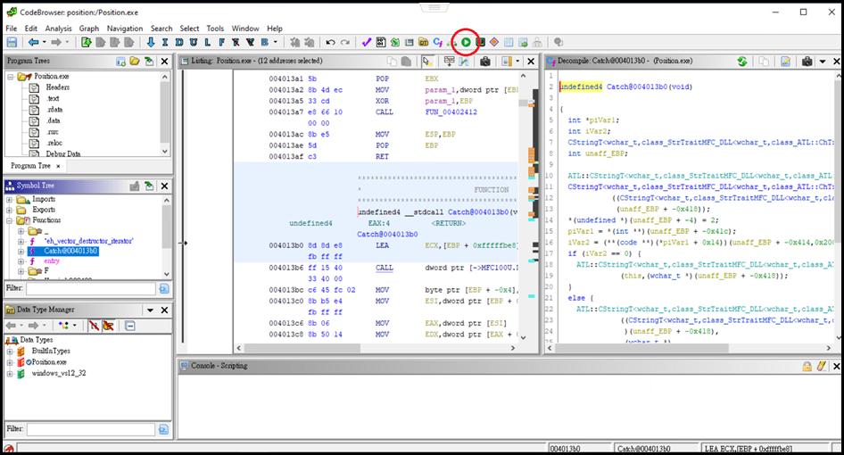Select the Headers section in Program Trees
844x455 pixels.
tap(58, 87)
